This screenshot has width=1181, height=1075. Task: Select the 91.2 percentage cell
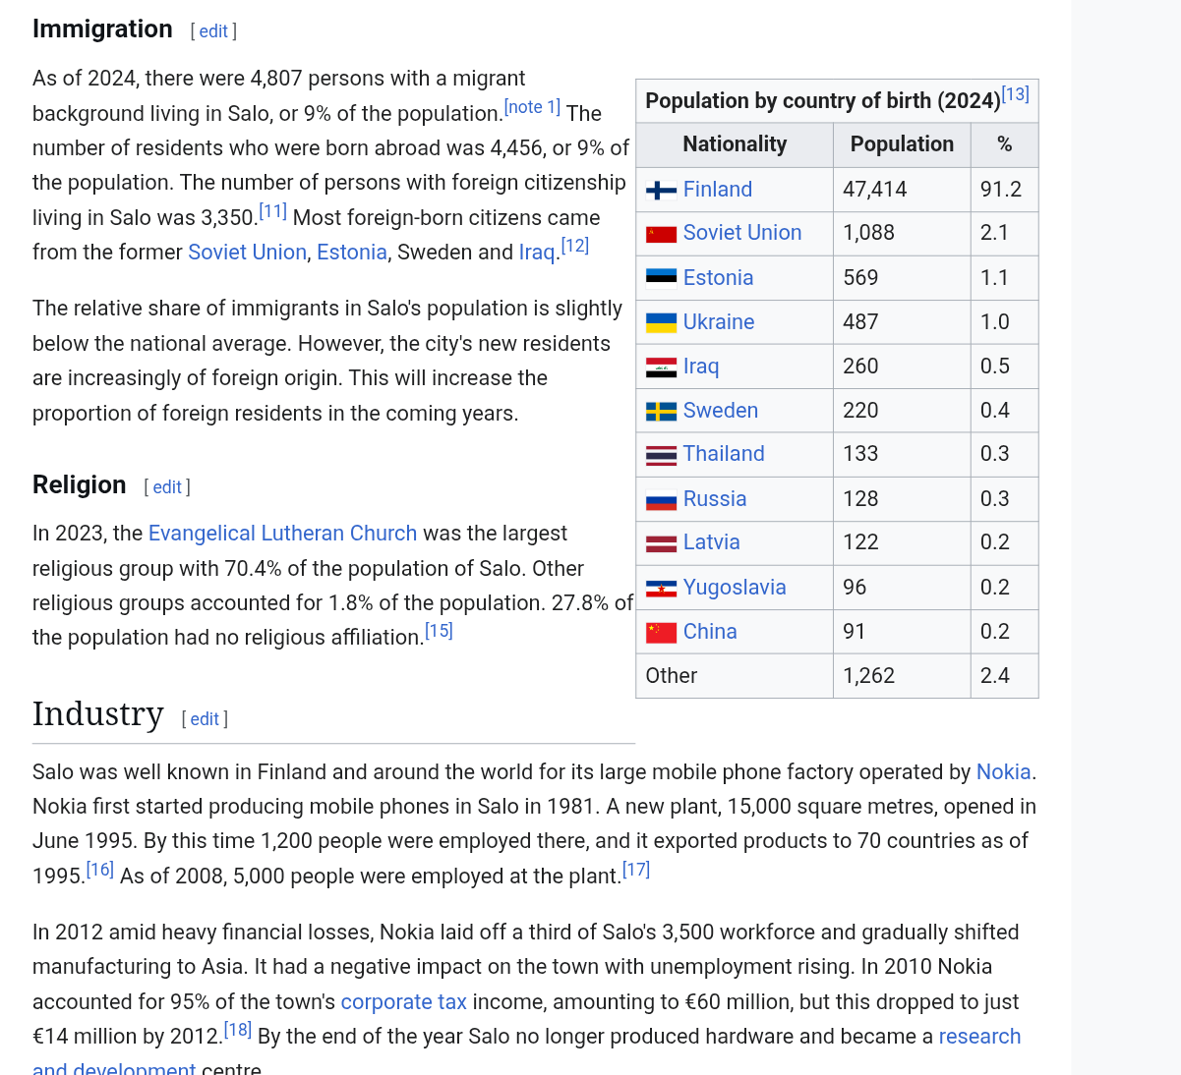click(1004, 190)
